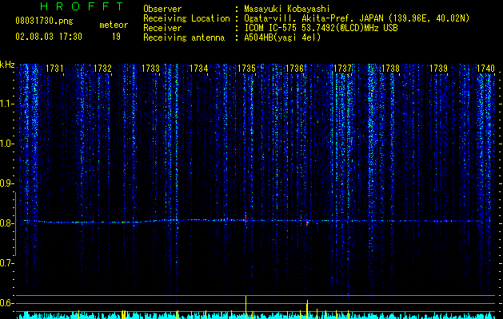Click the 1.1 kHz axis label
The width and height of the screenshot is (503, 319).
coord(7,104)
